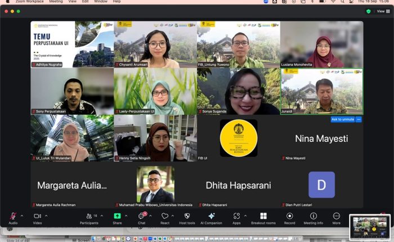Start recording with Record button
Image resolution: width=394 pixels, height=242 pixels.
click(289, 217)
